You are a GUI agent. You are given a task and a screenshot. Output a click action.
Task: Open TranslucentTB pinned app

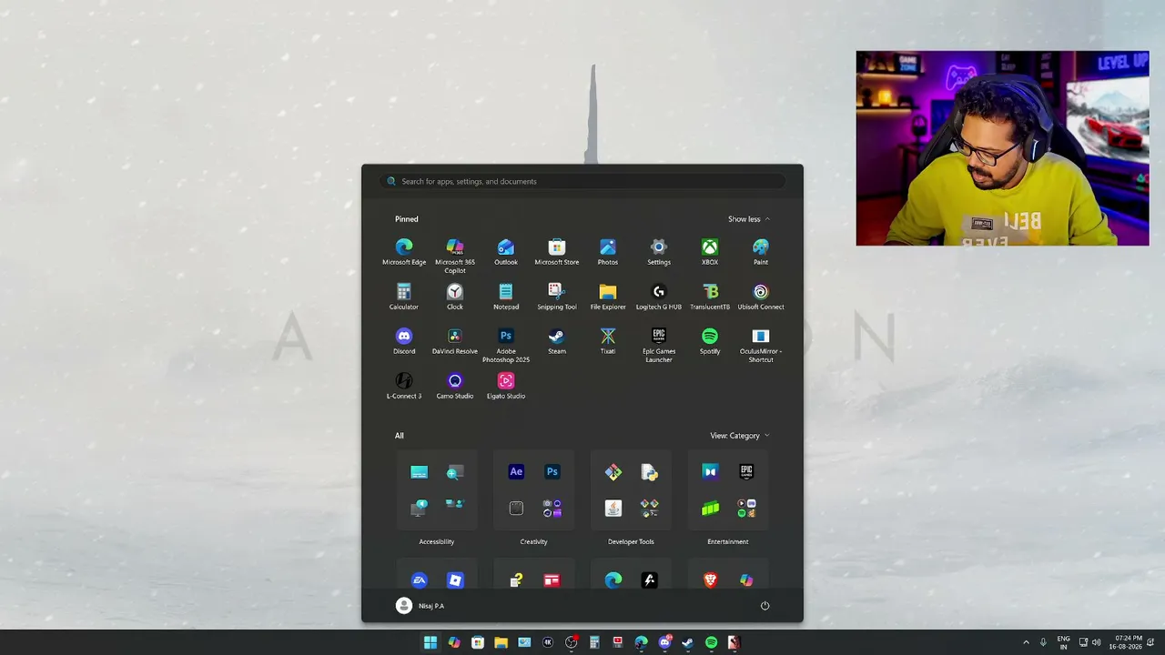pos(710,296)
